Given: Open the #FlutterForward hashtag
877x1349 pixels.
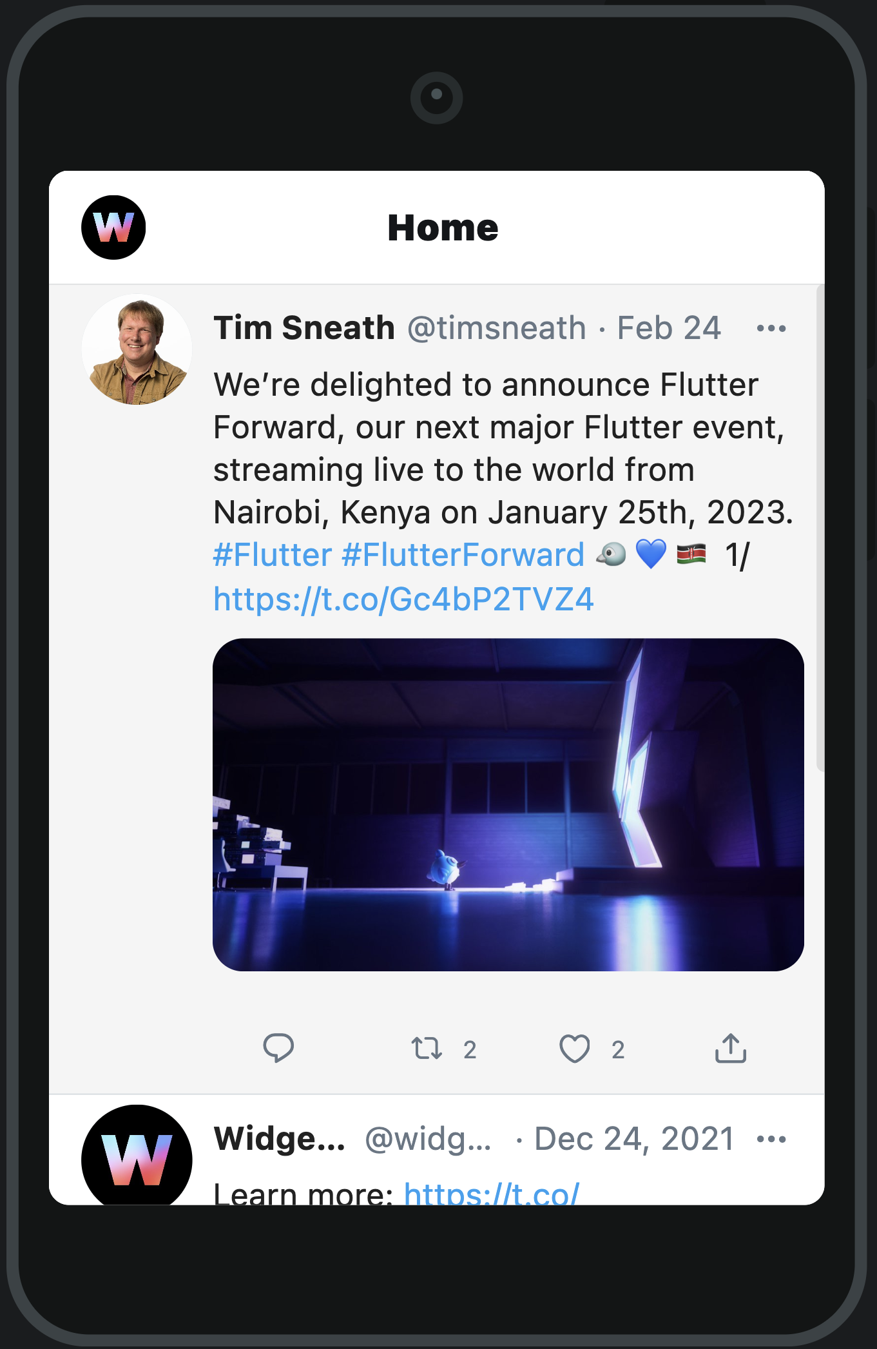Looking at the screenshot, I should [463, 555].
